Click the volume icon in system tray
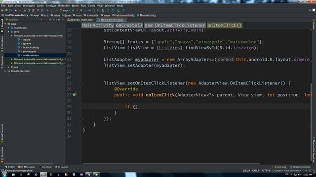 click(299, 175)
